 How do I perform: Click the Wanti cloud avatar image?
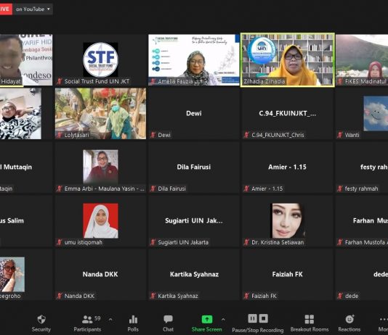pos(376,114)
